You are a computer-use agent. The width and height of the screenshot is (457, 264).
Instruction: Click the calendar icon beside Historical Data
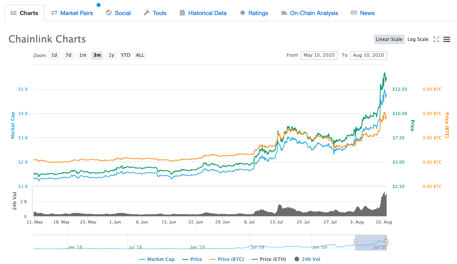coord(182,12)
